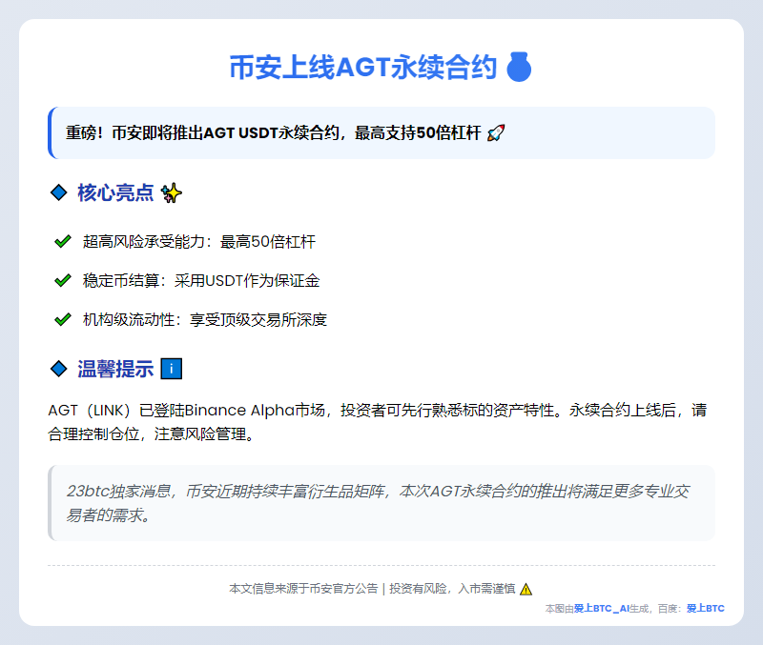Open the 爱上BTC link after 百度
This screenshot has width=763, height=645.
(x=706, y=609)
